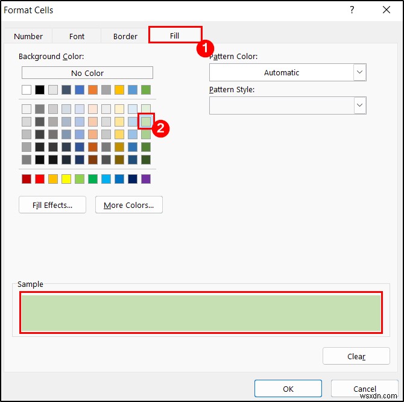Open the Font tab
This screenshot has width=404, height=402.
(x=77, y=36)
